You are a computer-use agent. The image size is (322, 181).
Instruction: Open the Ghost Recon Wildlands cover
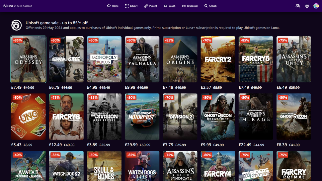point(294,117)
